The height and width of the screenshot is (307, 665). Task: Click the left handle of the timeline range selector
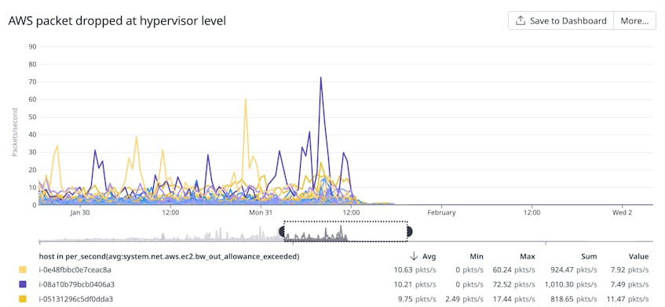(282, 231)
